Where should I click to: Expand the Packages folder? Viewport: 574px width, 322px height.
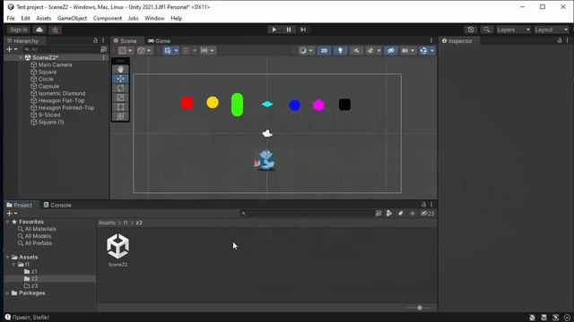coord(8,293)
